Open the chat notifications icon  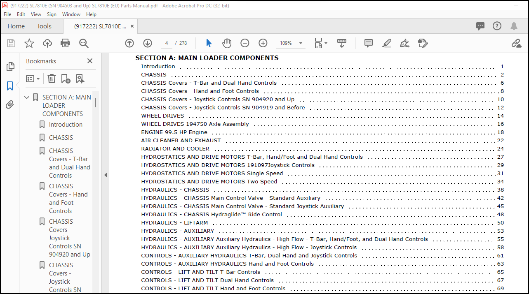[x=480, y=26]
